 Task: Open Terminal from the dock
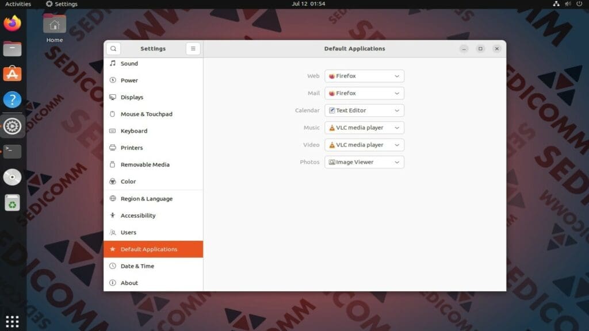[x=13, y=151]
